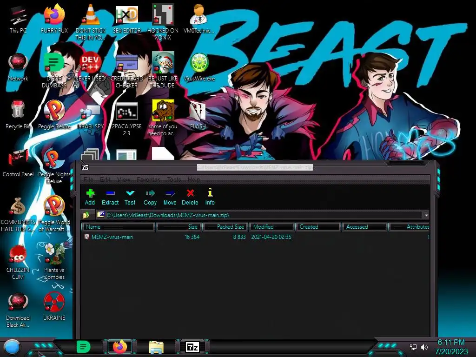
Task: Open the Start orb button
Action: [x=12, y=347]
